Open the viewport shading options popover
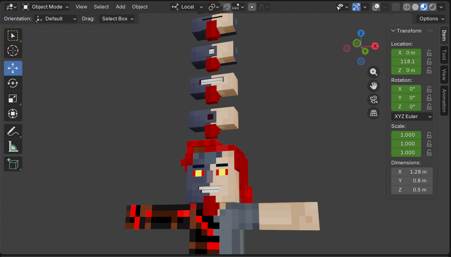Screen dimensions: 451x257 point(441,7)
